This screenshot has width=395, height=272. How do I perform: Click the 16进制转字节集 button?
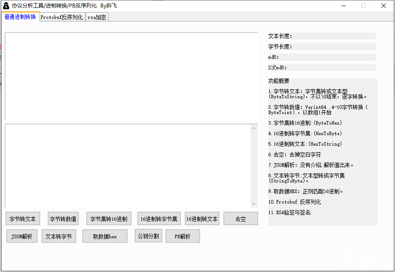(159, 219)
